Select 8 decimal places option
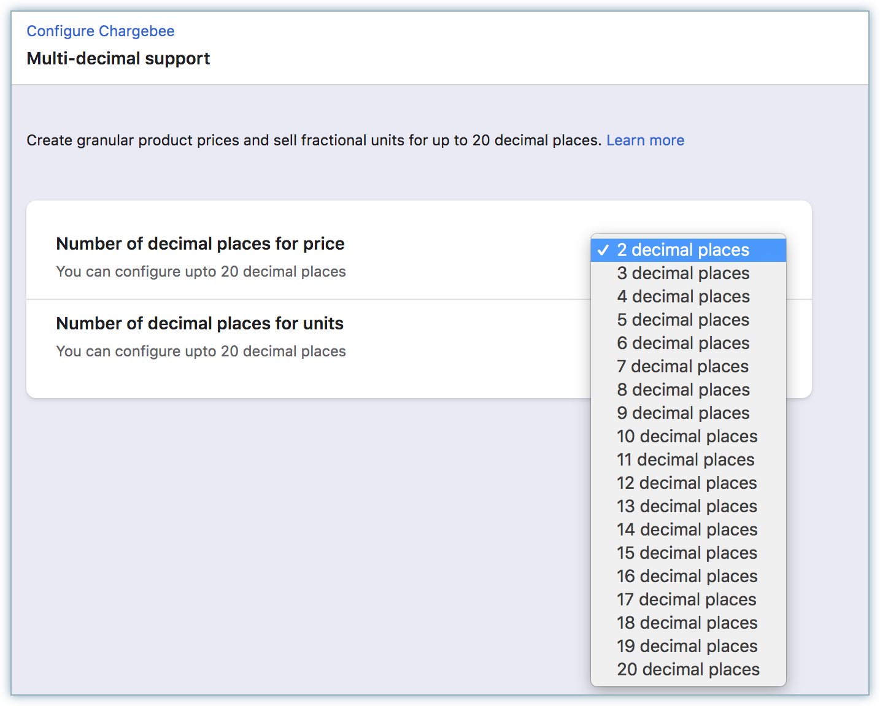 click(683, 390)
